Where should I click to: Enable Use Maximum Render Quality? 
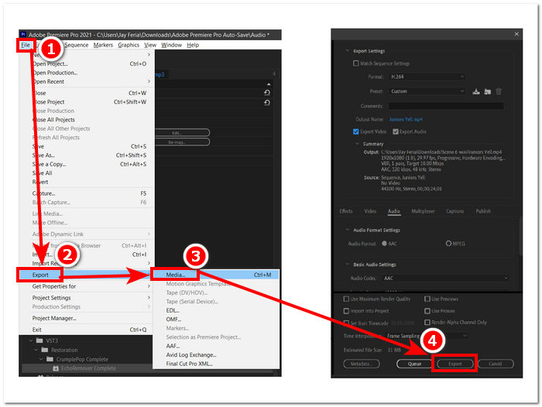click(346, 299)
